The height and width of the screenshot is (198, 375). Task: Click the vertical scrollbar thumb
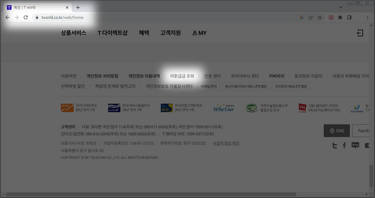click(x=371, y=177)
